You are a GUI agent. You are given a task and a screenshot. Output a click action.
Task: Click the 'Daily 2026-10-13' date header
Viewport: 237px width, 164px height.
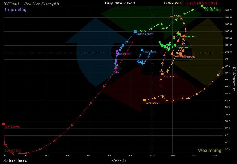pos(120,3)
